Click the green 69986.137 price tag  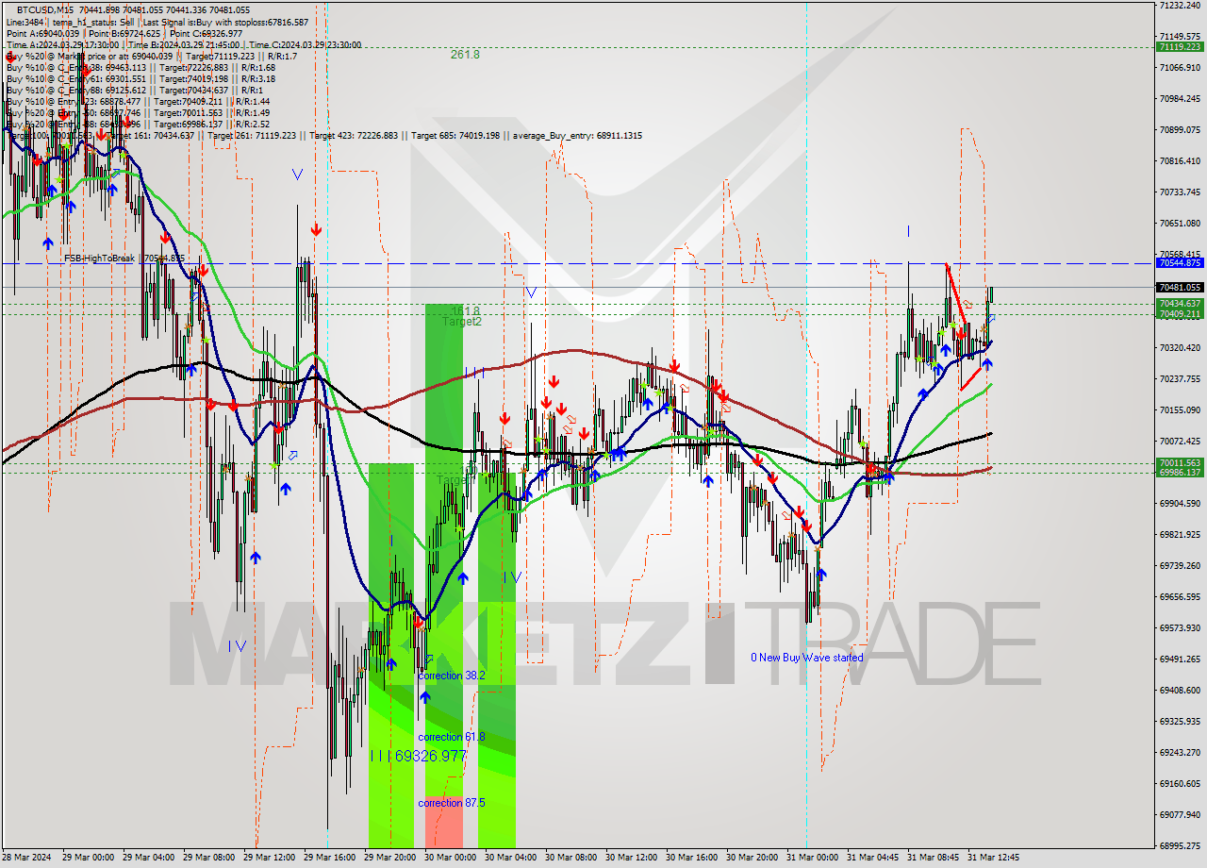click(1180, 472)
